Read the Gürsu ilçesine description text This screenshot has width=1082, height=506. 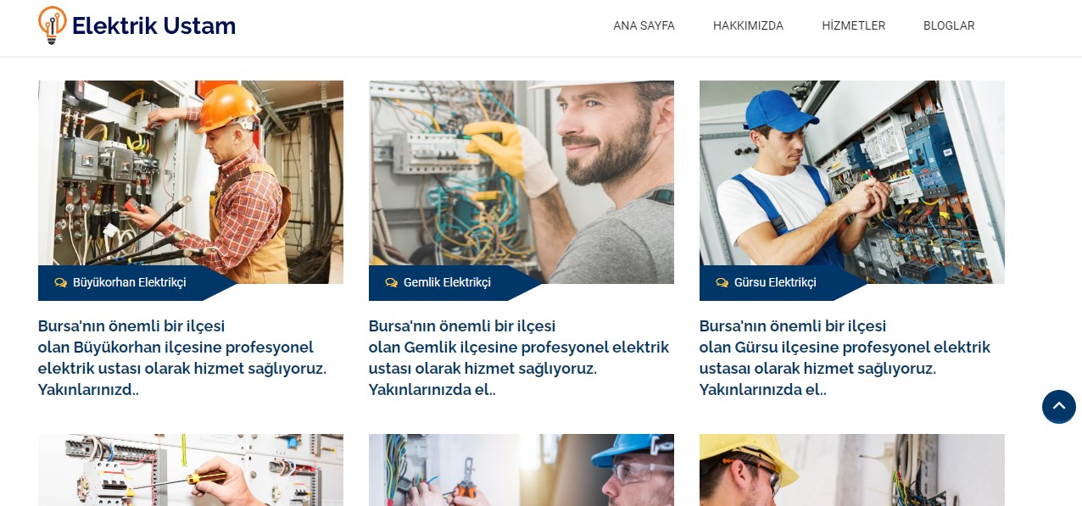845,358
